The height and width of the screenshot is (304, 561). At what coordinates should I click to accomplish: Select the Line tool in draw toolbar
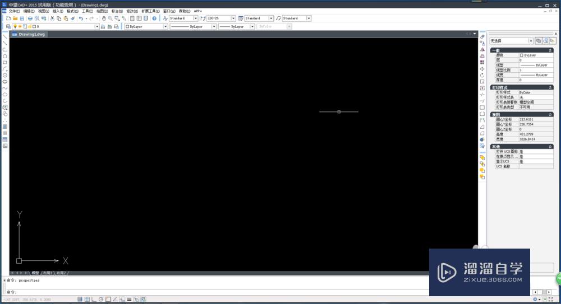point(5,36)
